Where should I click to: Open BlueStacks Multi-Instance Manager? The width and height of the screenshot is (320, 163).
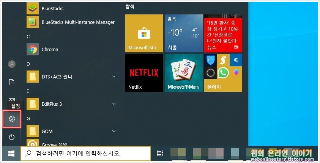pyautogui.click(x=71, y=22)
